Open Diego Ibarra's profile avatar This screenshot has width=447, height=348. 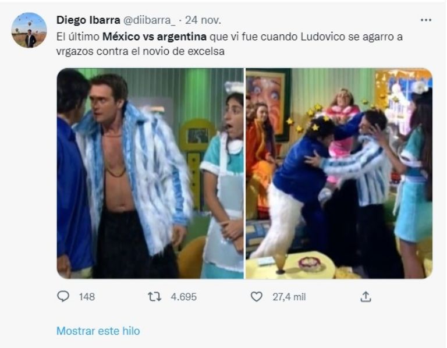[29, 30]
